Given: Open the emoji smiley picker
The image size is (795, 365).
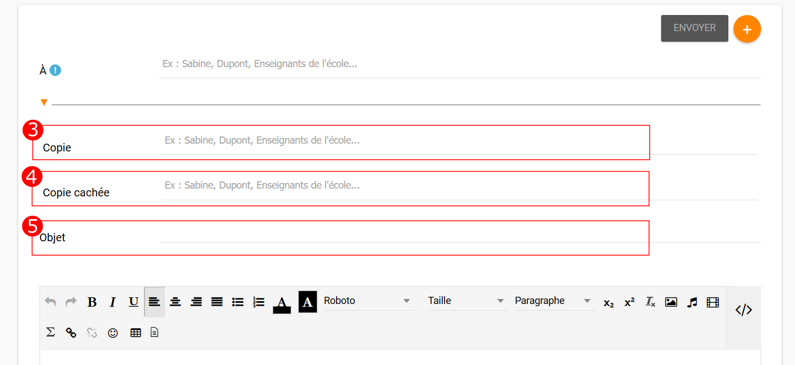Looking at the screenshot, I should (113, 333).
